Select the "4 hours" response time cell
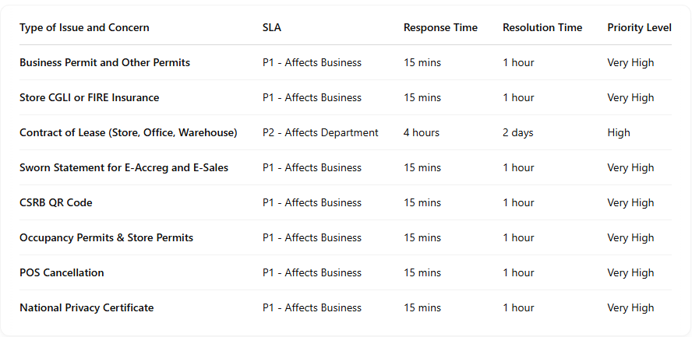The height and width of the screenshot is (337, 692). coord(422,132)
